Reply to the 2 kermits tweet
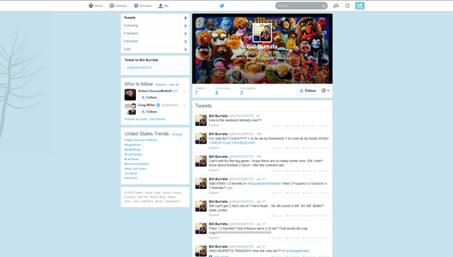 pos(277,193)
